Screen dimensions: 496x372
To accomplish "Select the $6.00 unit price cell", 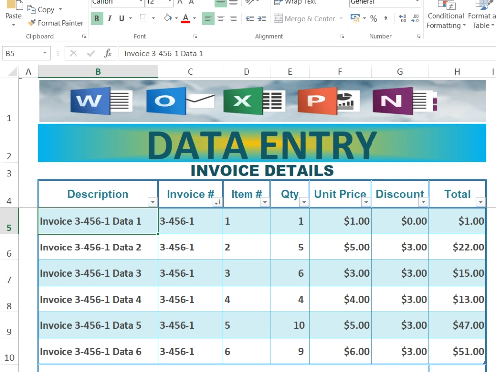I will (340, 352).
